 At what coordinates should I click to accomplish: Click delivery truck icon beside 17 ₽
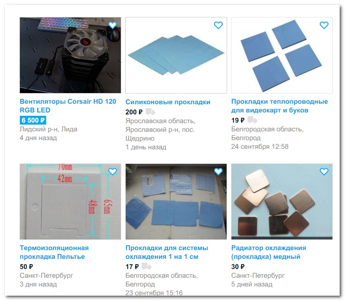tap(147, 266)
